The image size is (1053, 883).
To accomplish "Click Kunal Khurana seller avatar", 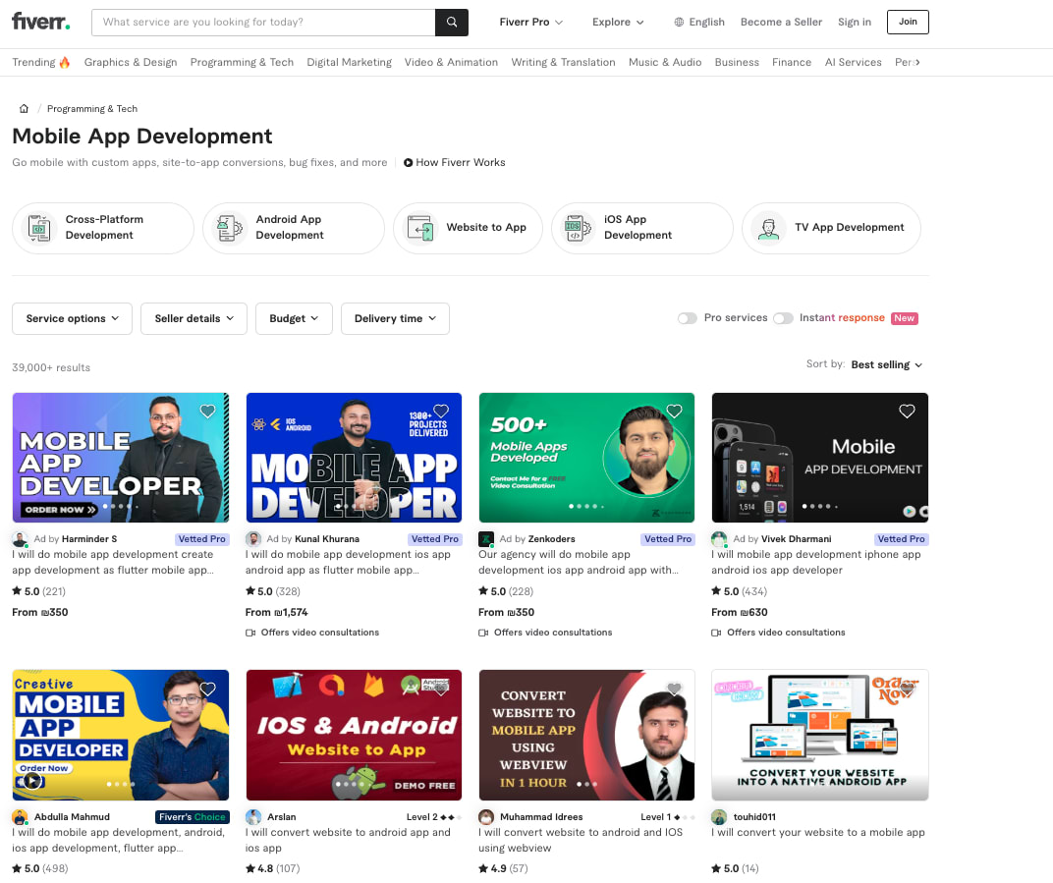I will [253, 539].
